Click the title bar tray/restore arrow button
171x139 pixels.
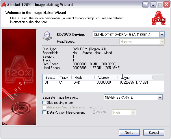tap(145, 5)
